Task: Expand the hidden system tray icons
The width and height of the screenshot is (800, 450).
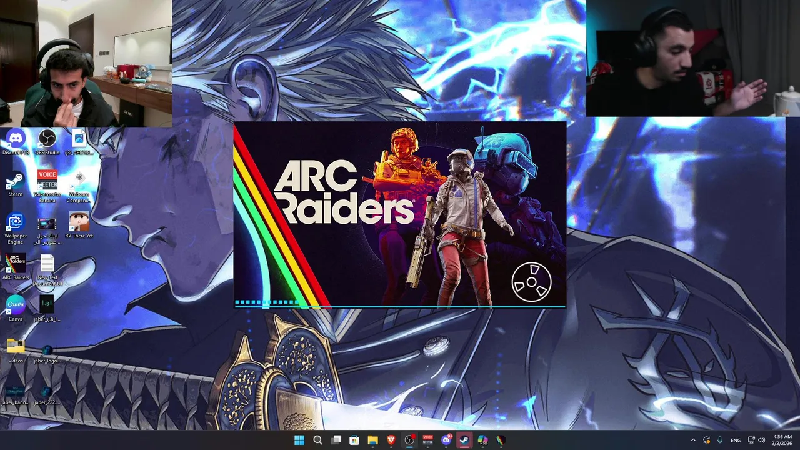Action: point(692,440)
